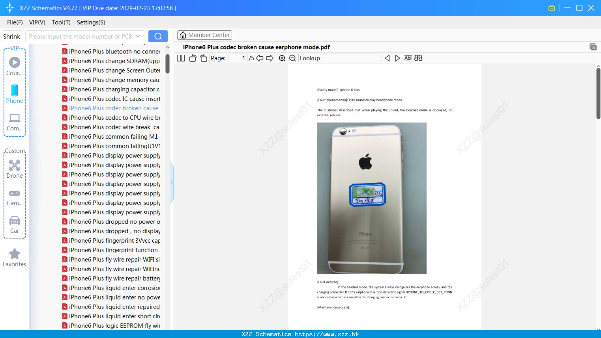
Task: Click the Page number field
Action: point(238,58)
